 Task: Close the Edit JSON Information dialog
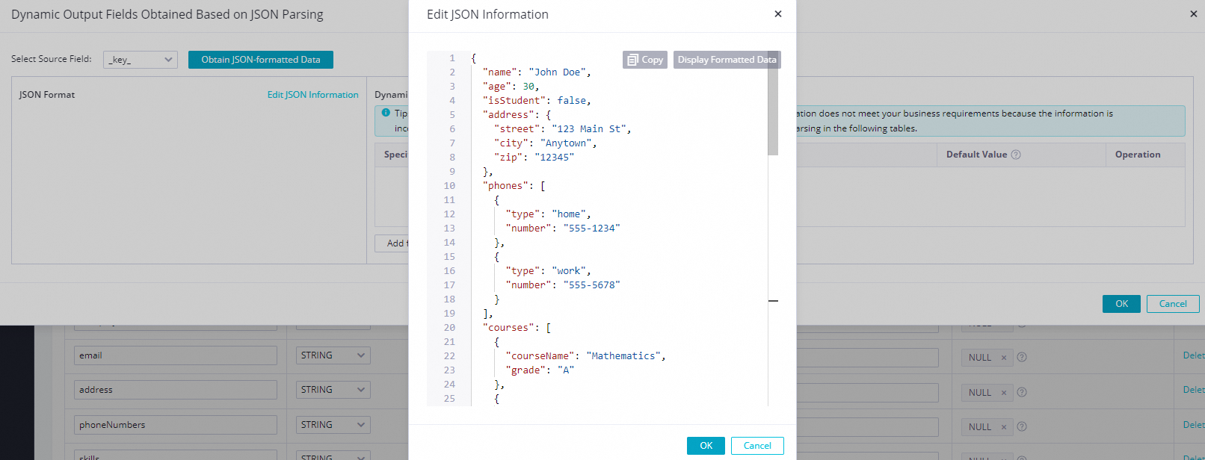778,13
